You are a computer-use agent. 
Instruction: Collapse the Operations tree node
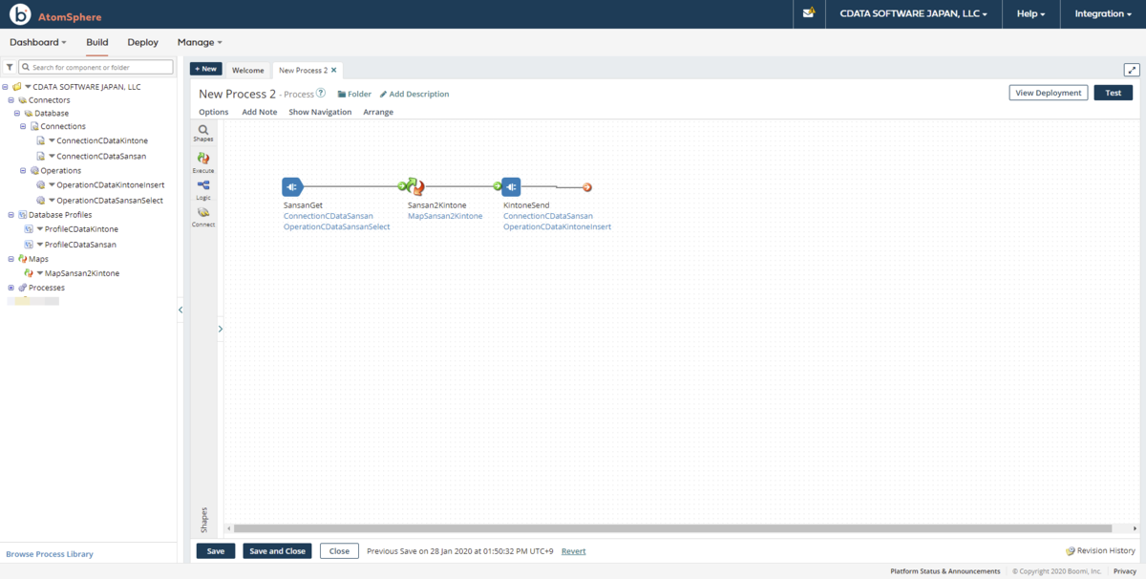[23, 170]
